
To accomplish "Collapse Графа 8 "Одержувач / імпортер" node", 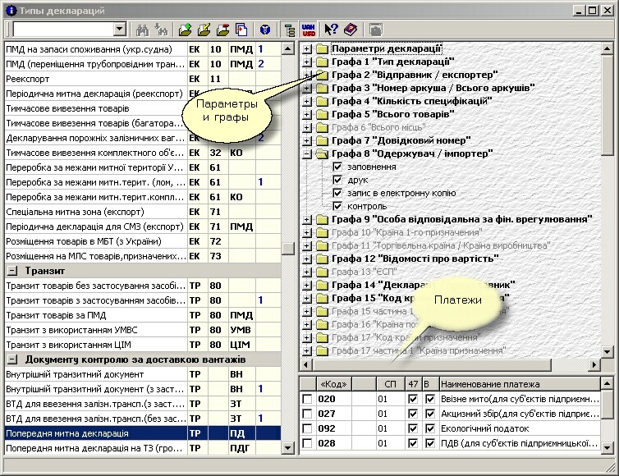I will [x=307, y=153].
